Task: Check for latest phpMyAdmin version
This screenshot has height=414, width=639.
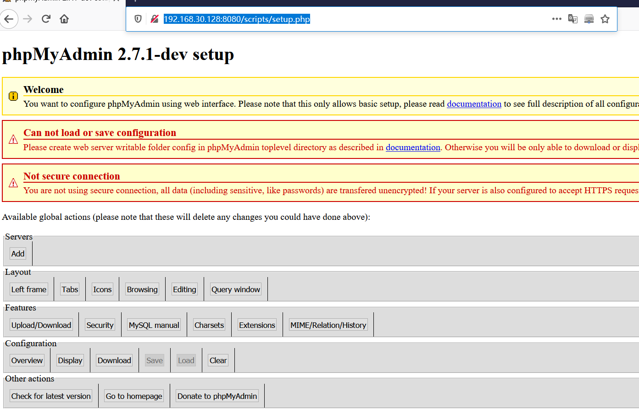Action: [x=50, y=396]
